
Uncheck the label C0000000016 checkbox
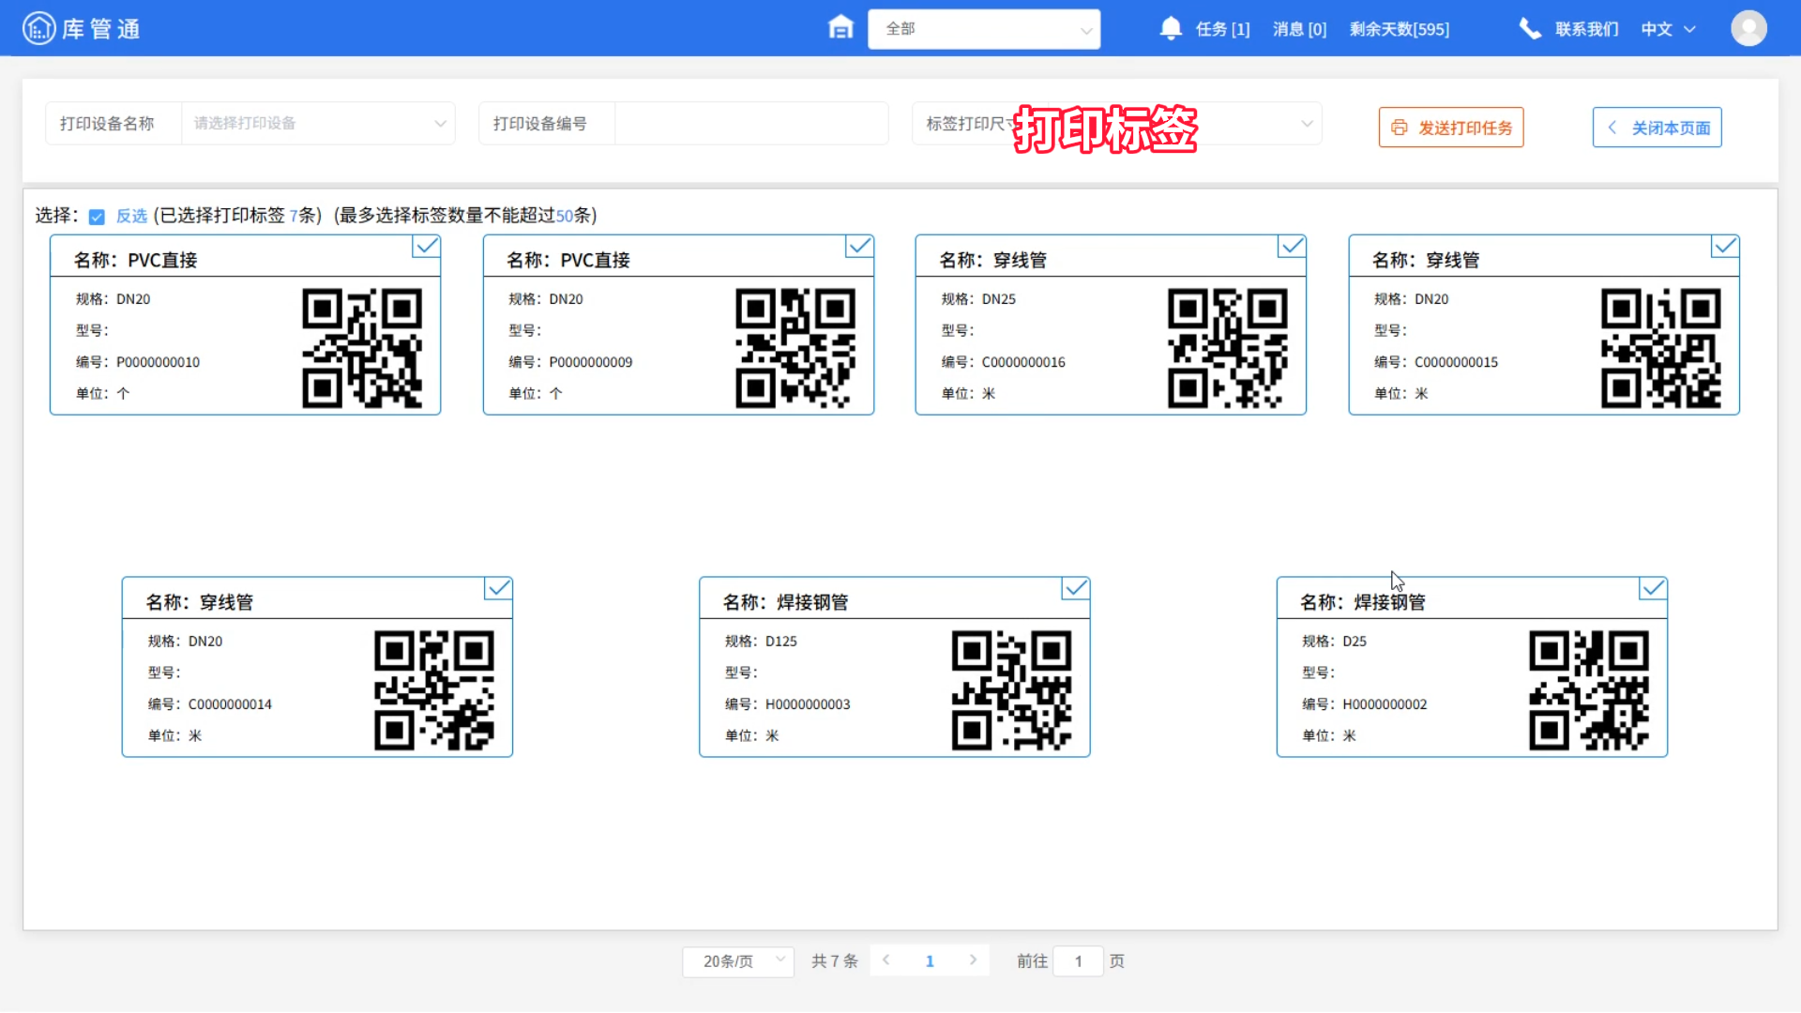tap(1293, 246)
